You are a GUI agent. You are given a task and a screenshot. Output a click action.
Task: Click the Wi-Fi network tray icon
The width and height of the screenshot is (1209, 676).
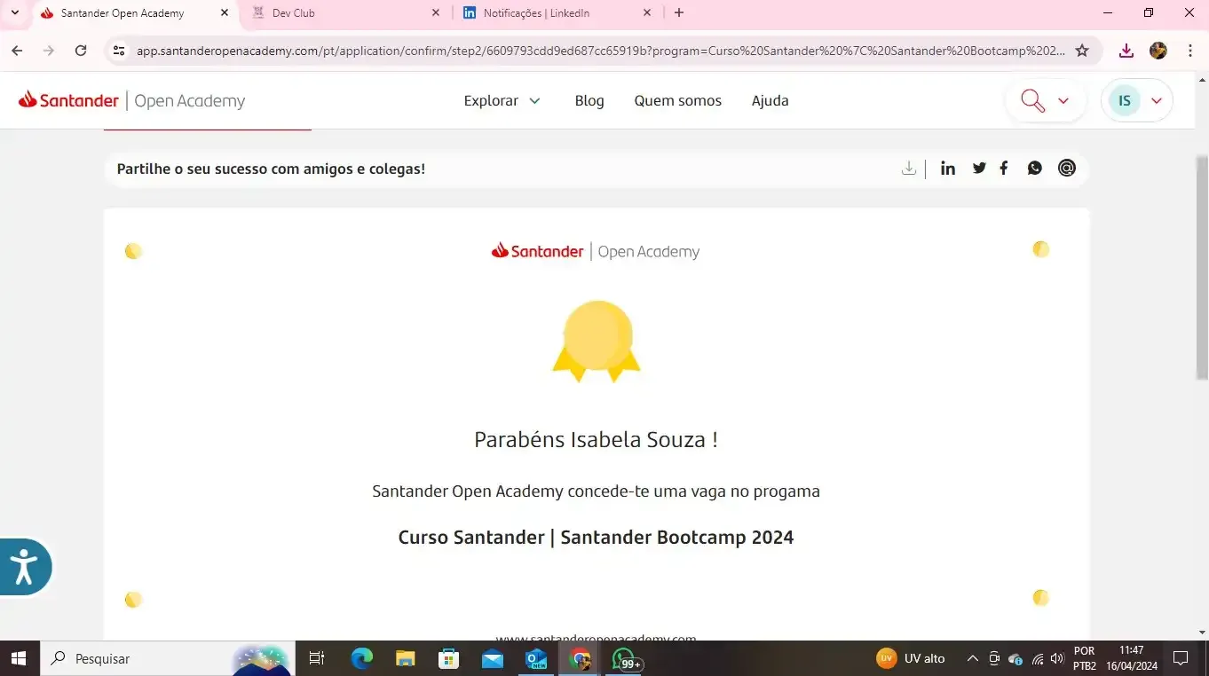pyautogui.click(x=1037, y=658)
